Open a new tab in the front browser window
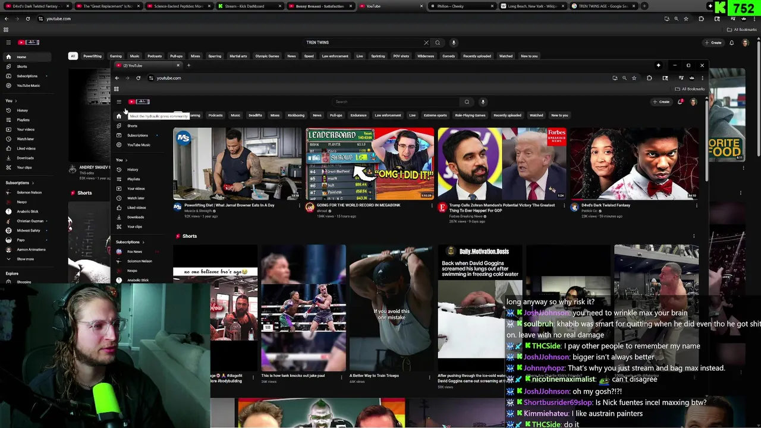The width and height of the screenshot is (761, 428). pos(188,65)
